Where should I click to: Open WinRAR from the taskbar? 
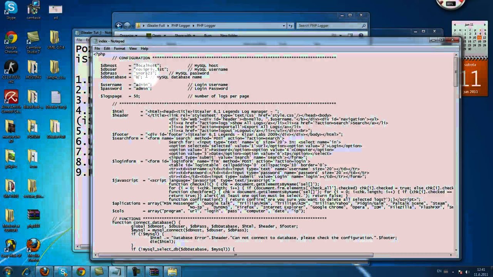tap(154, 272)
